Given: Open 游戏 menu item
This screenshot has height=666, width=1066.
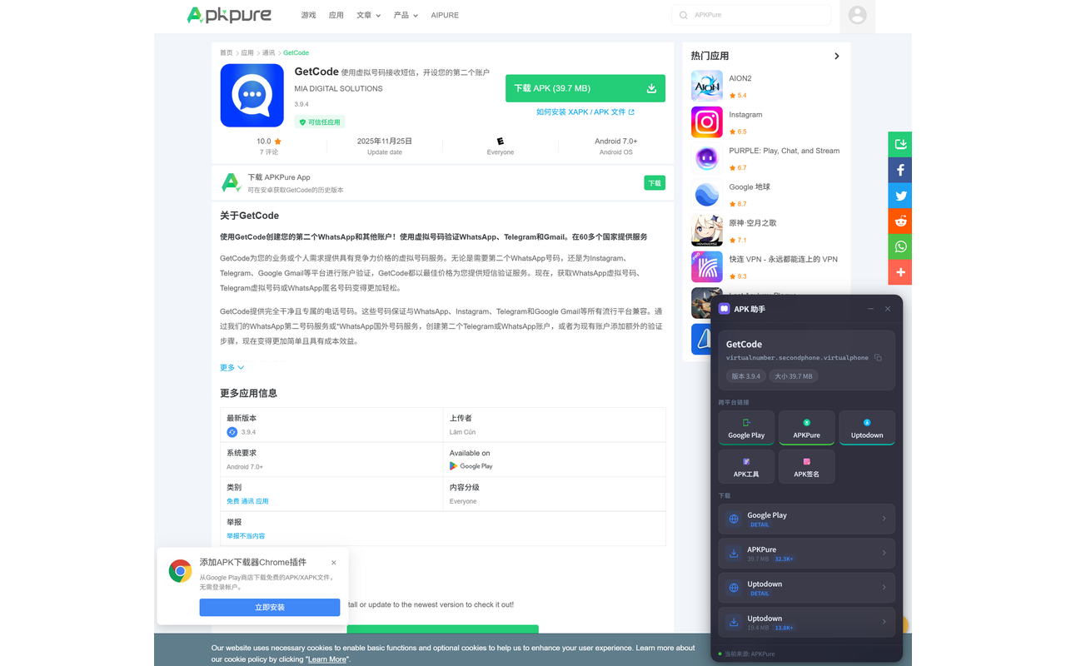Looking at the screenshot, I should click(x=309, y=15).
